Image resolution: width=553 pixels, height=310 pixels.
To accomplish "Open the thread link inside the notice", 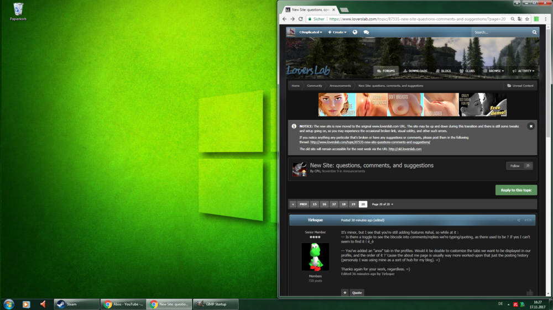I will tap(370, 143).
